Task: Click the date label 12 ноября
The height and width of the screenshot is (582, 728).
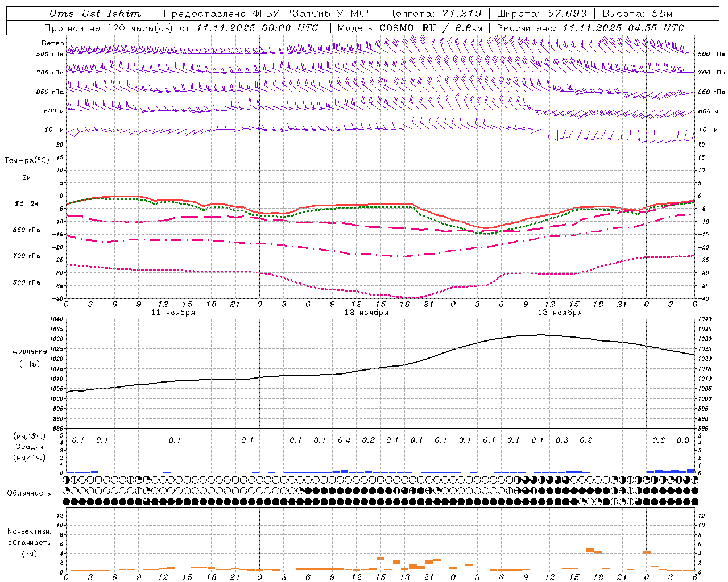Action: tap(366, 313)
